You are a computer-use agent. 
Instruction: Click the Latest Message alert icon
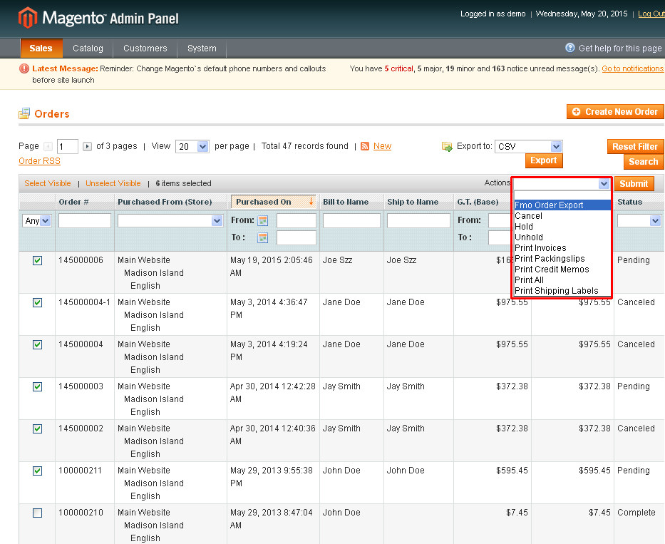coord(24,68)
